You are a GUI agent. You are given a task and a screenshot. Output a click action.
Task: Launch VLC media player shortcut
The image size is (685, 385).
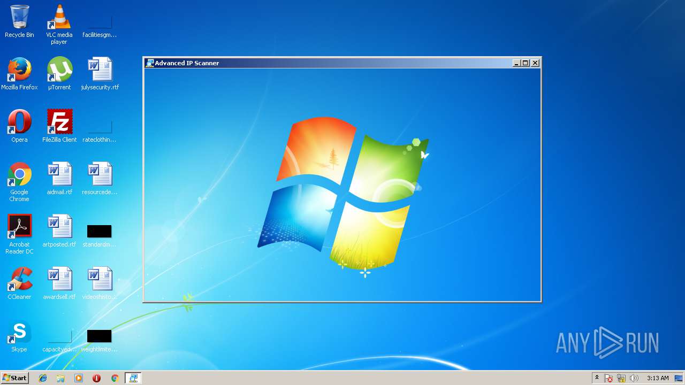click(x=59, y=25)
